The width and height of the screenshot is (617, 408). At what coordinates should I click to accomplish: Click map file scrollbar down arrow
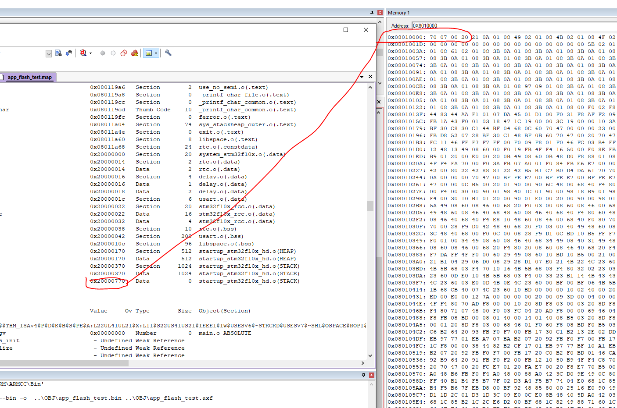370,356
